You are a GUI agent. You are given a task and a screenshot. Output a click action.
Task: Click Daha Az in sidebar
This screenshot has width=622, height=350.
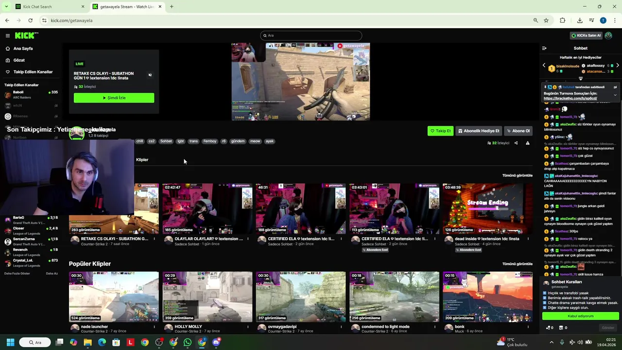[x=52, y=274]
